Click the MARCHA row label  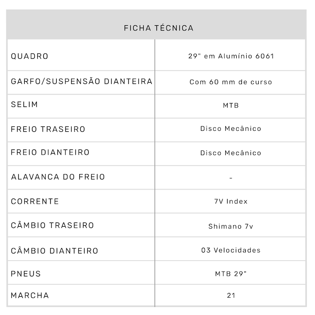[30, 295]
